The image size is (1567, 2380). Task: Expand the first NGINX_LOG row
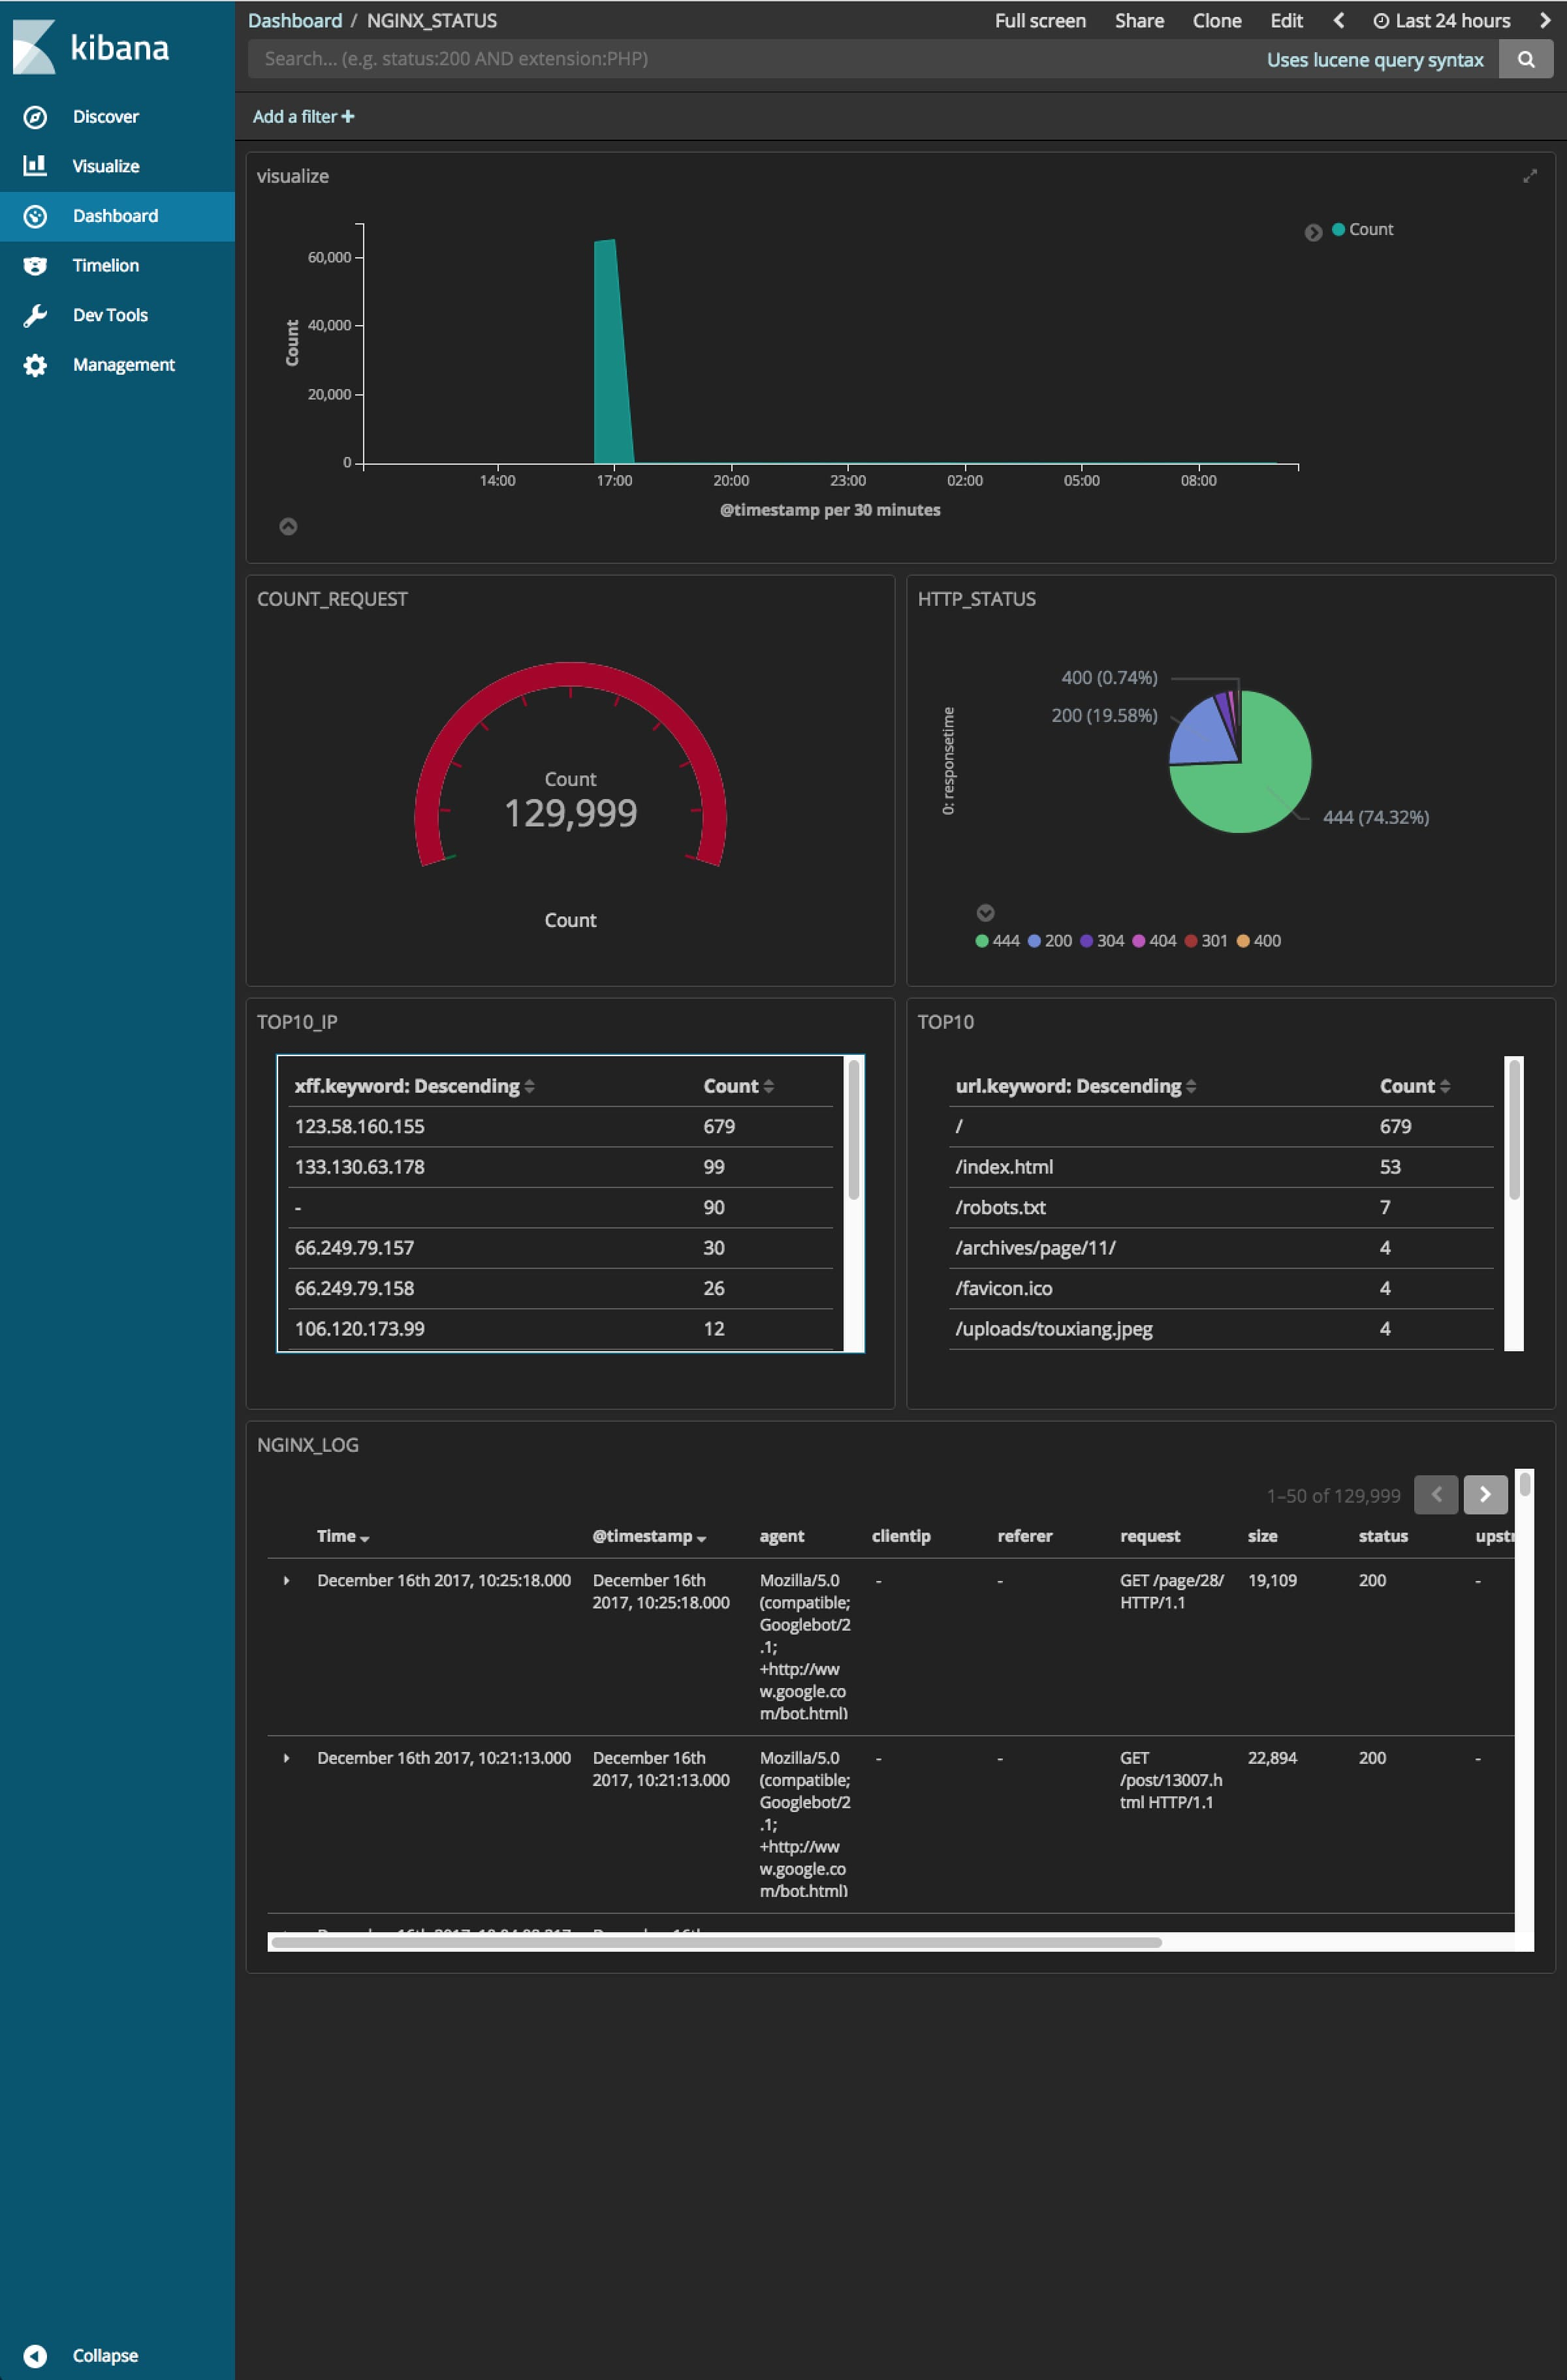[286, 1580]
